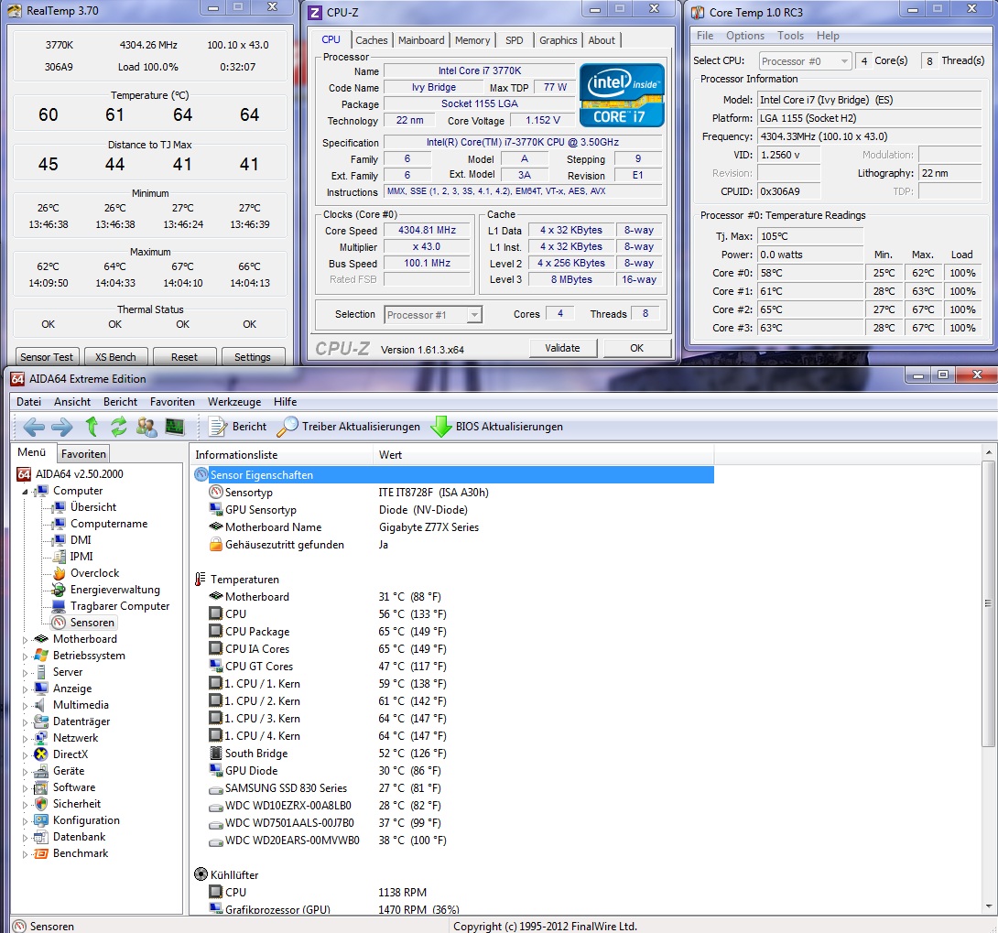The image size is (998, 933).
Task: Expand the Server tree node
Action: [26, 673]
